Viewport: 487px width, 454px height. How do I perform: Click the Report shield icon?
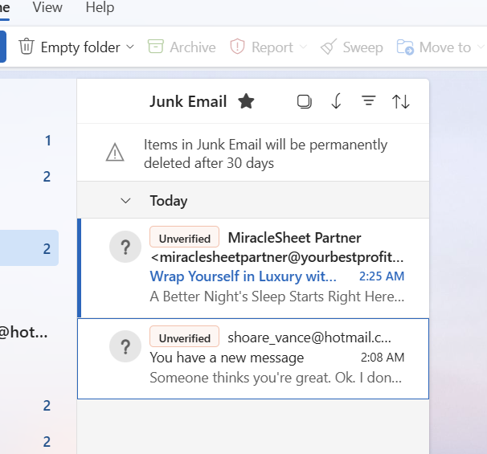[x=237, y=47]
